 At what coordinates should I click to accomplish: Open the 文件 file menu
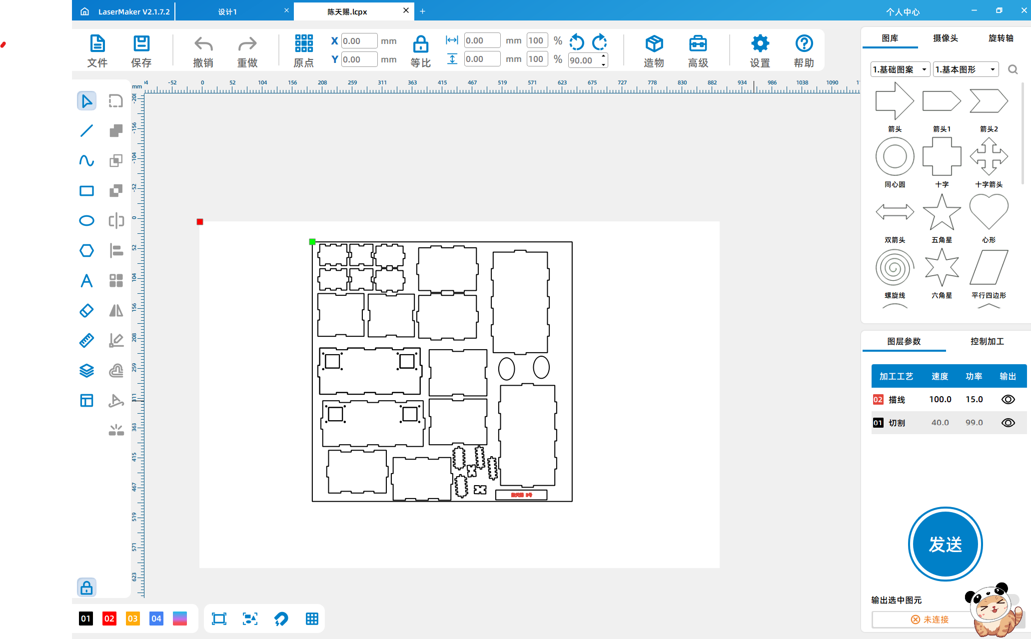[97, 50]
